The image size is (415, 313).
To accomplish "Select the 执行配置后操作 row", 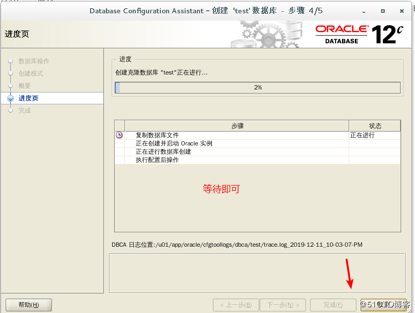I will click(258, 160).
